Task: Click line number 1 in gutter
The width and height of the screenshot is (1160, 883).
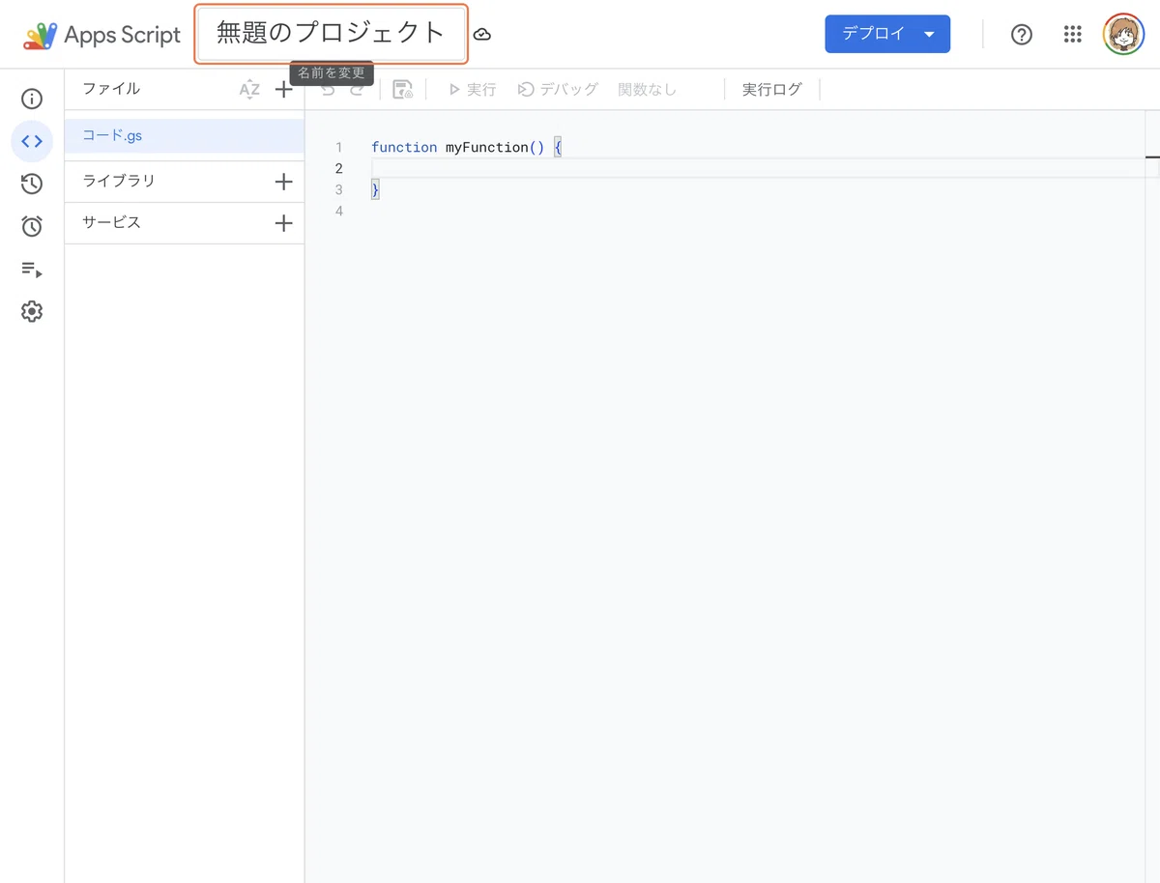Action: [338, 147]
